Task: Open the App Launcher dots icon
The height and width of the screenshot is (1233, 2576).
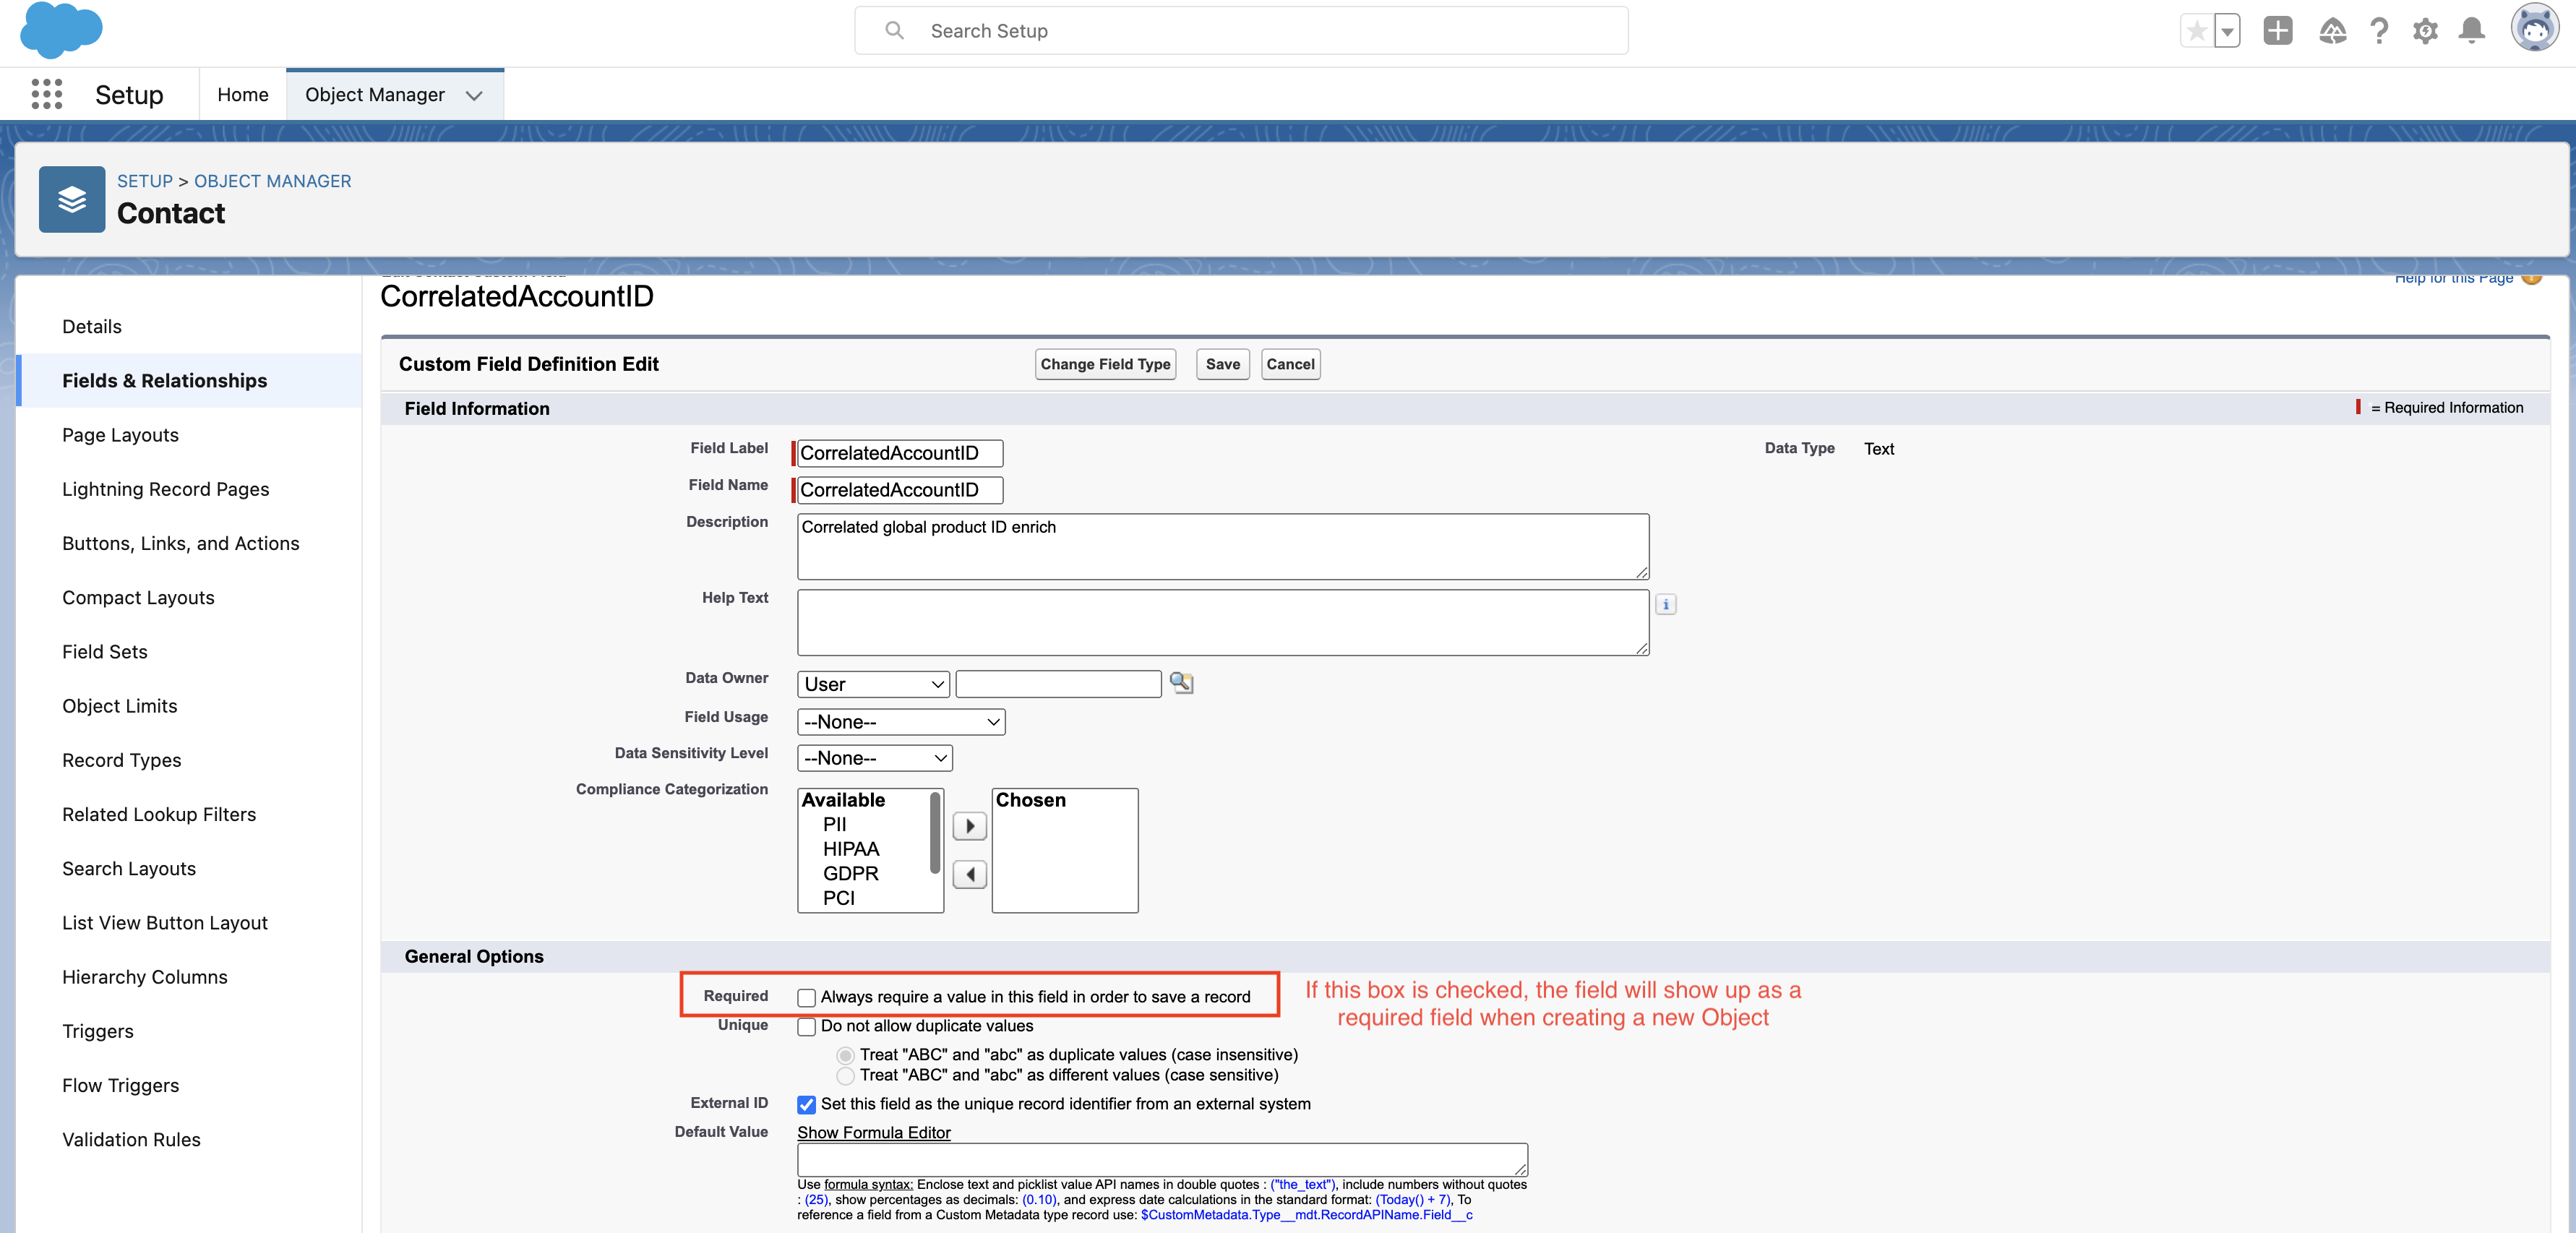Action: [47, 94]
